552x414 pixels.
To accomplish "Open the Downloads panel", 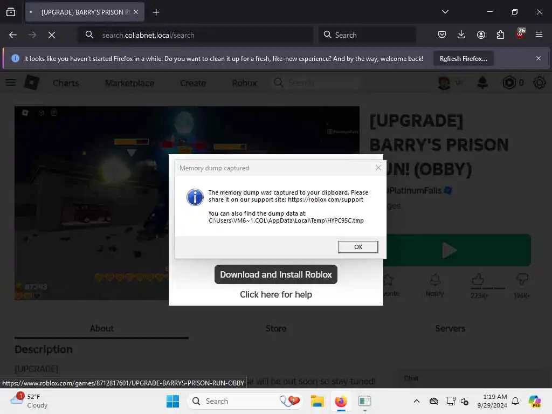I will (461, 34).
